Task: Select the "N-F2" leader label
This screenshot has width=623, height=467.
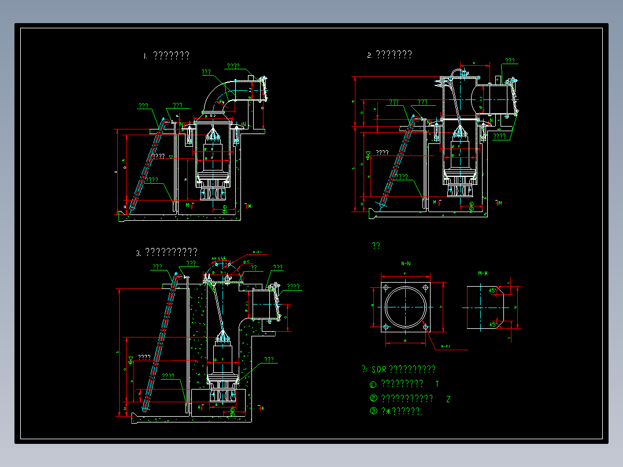Action: [446, 347]
